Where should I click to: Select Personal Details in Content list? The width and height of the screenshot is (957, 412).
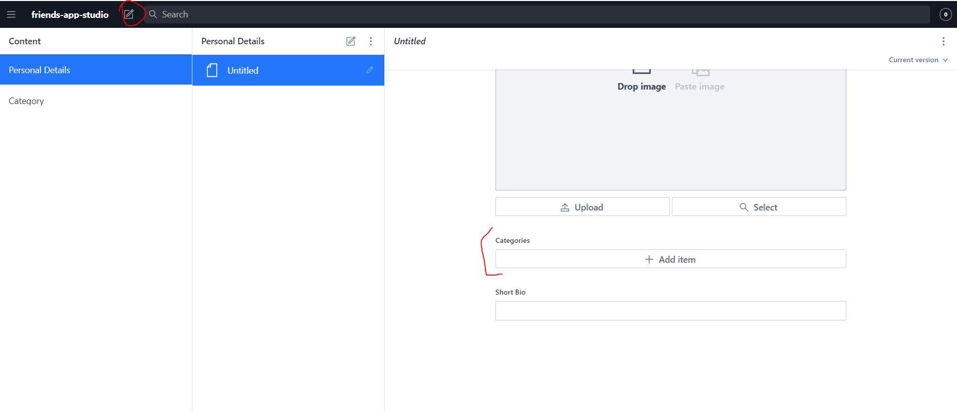[96, 70]
